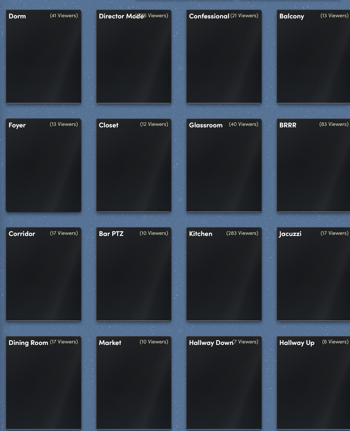The width and height of the screenshot is (350, 431).
Task: Click the "(21 Viewers)" count on Confessional
Action: point(244,16)
